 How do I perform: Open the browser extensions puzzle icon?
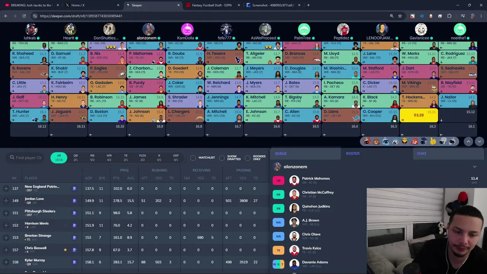click(449, 16)
